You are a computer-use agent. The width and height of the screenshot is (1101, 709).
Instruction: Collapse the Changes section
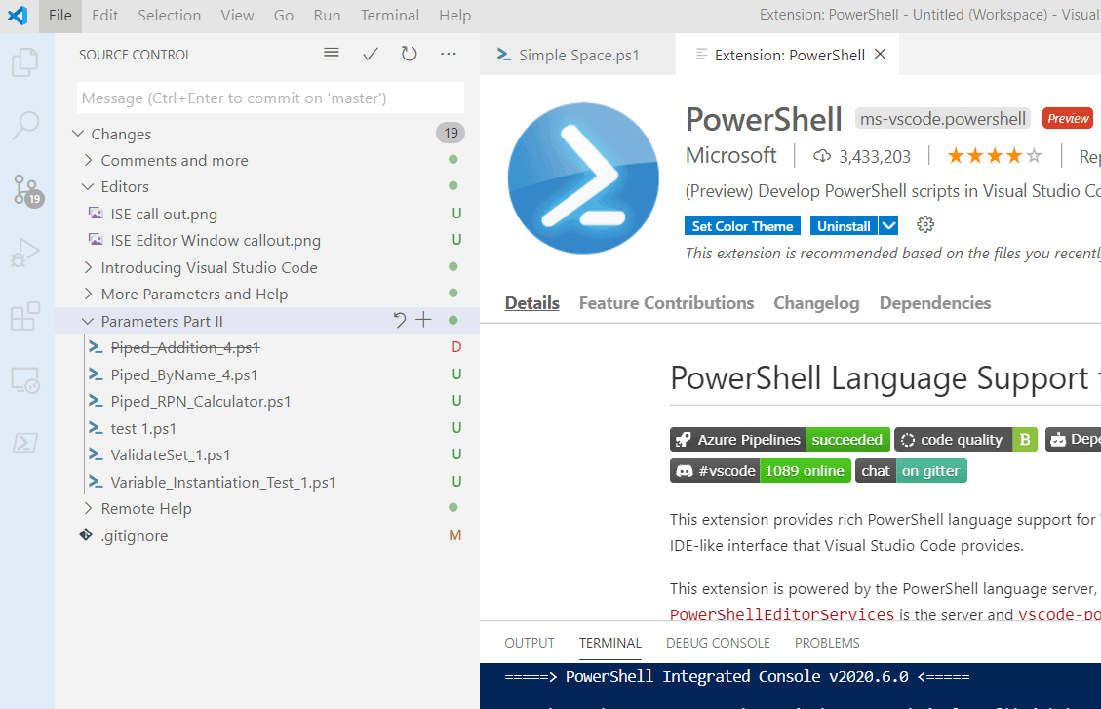[x=78, y=134]
